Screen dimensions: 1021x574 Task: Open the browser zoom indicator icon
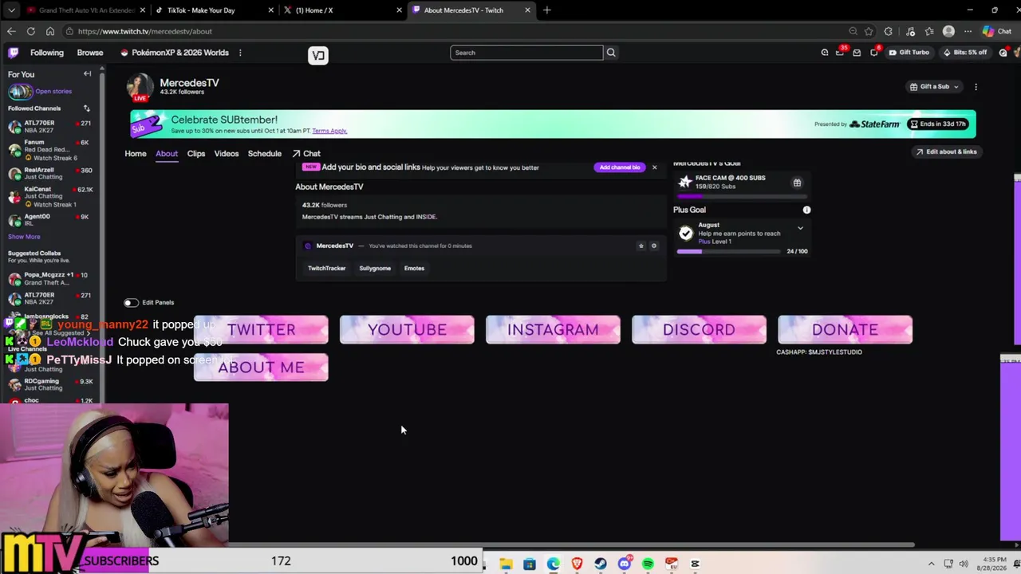pyautogui.click(x=853, y=31)
